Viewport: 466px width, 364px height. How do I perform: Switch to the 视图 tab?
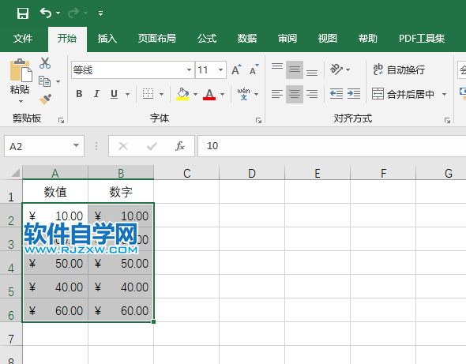[x=327, y=39]
